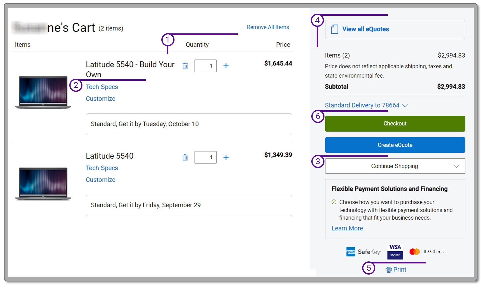
Task: Open the Learn More financing link
Action: tap(347, 228)
